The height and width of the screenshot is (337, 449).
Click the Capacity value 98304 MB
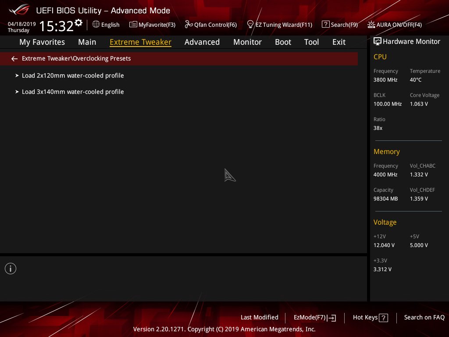(386, 199)
